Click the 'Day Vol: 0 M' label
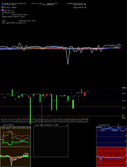The image size is (127, 167). [80, 8]
